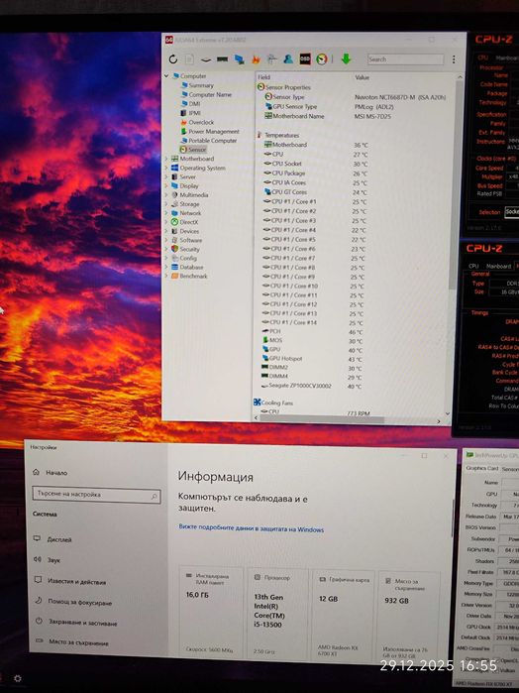Collapse the Computer tree node
Image resolution: width=519 pixels, height=693 pixels.
pos(166,76)
